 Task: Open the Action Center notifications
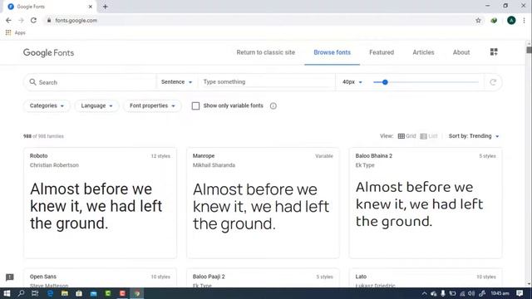(520, 293)
